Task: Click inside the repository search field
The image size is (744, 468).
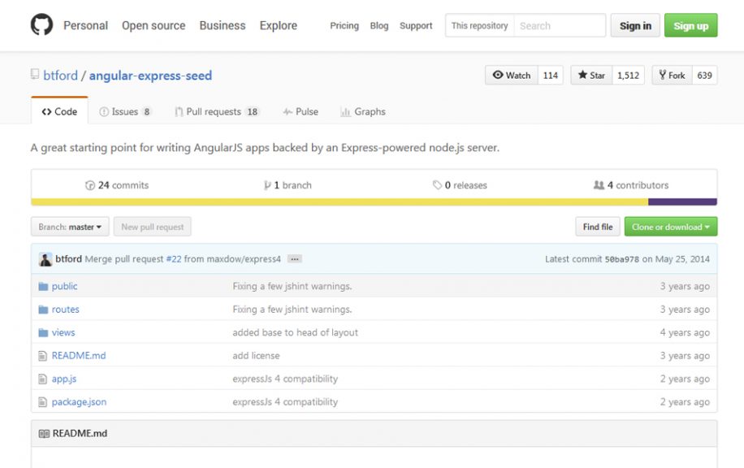Action: point(560,25)
